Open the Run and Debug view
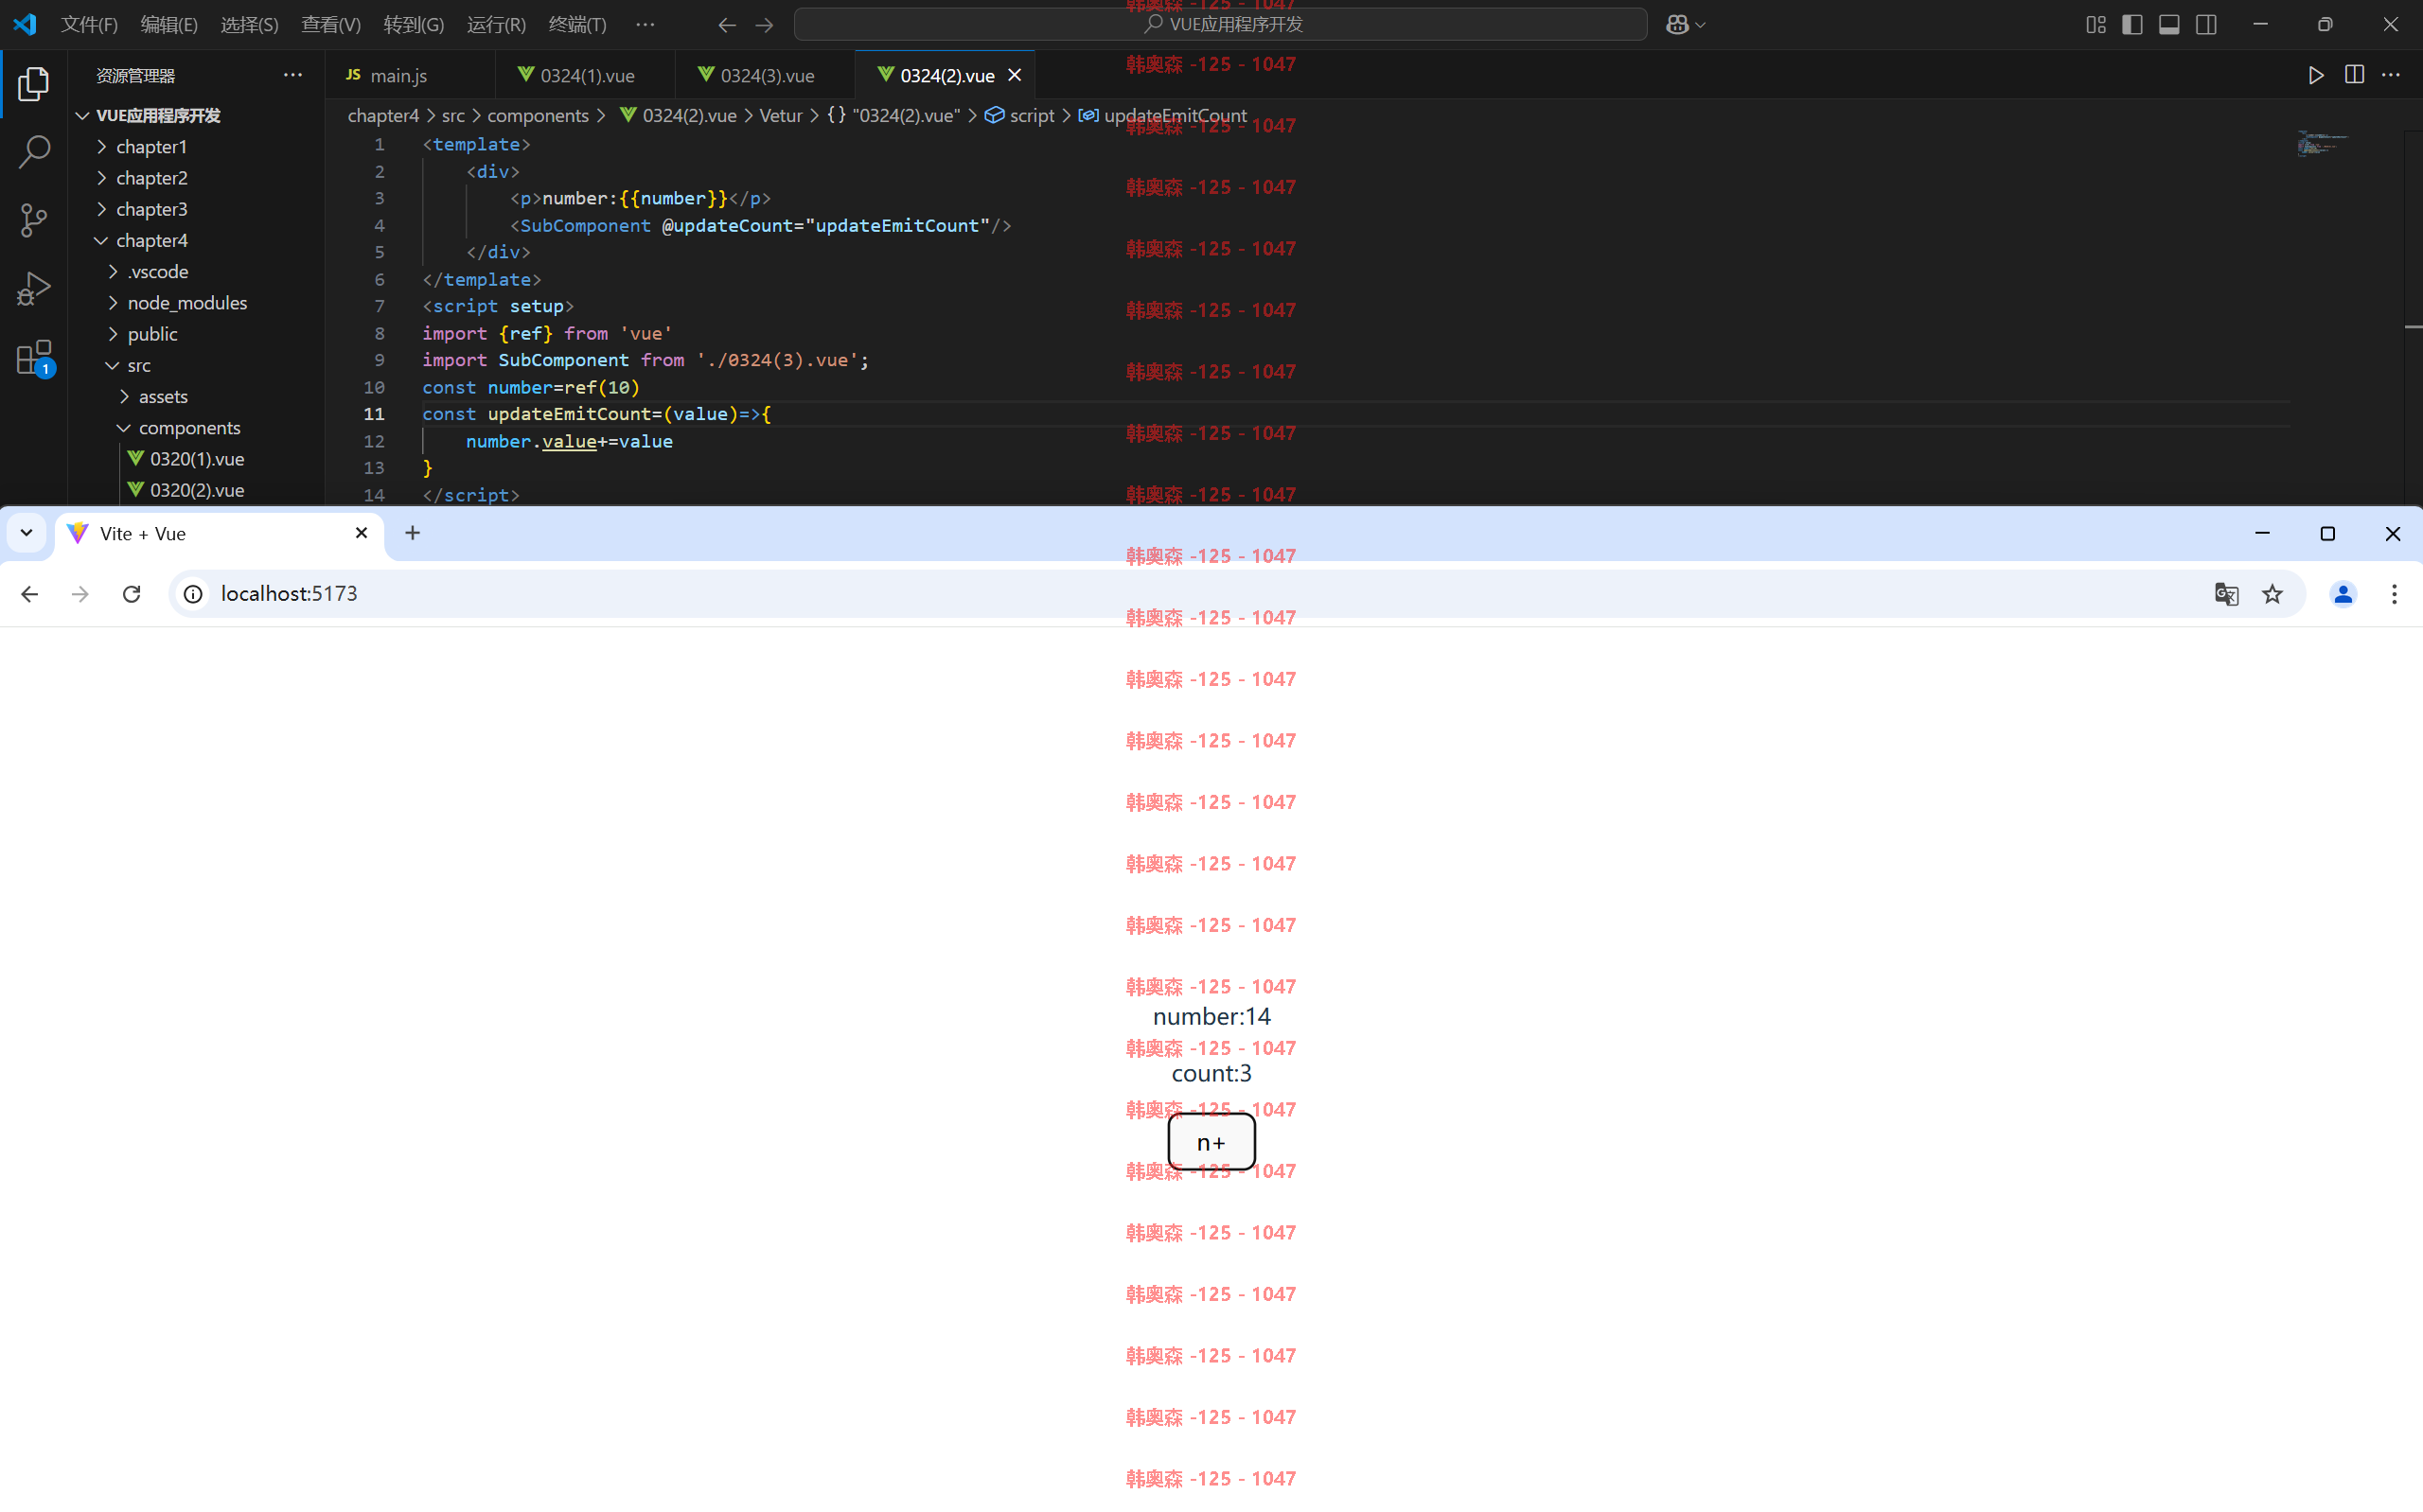 pos(34,289)
